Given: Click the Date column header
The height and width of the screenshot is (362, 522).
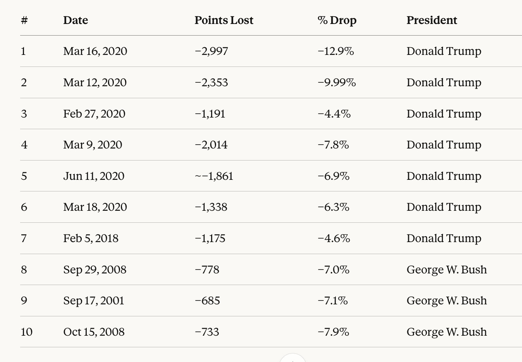Looking at the screenshot, I should pos(76,20).
